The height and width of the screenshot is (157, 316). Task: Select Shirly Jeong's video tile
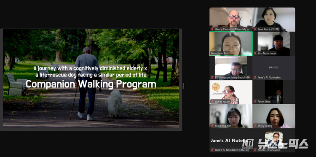pyautogui.click(x=274, y=116)
